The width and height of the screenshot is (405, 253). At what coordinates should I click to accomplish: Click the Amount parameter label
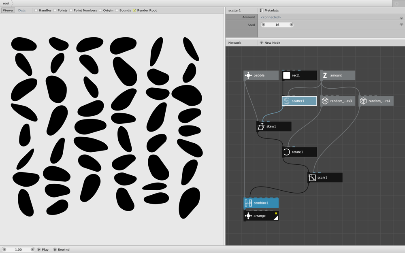click(x=249, y=17)
